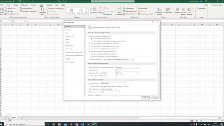Toggle 'Använd alltid dessa värden' Office checkbox
This screenshot has width=224, height=126.
click(x=90, y=86)
